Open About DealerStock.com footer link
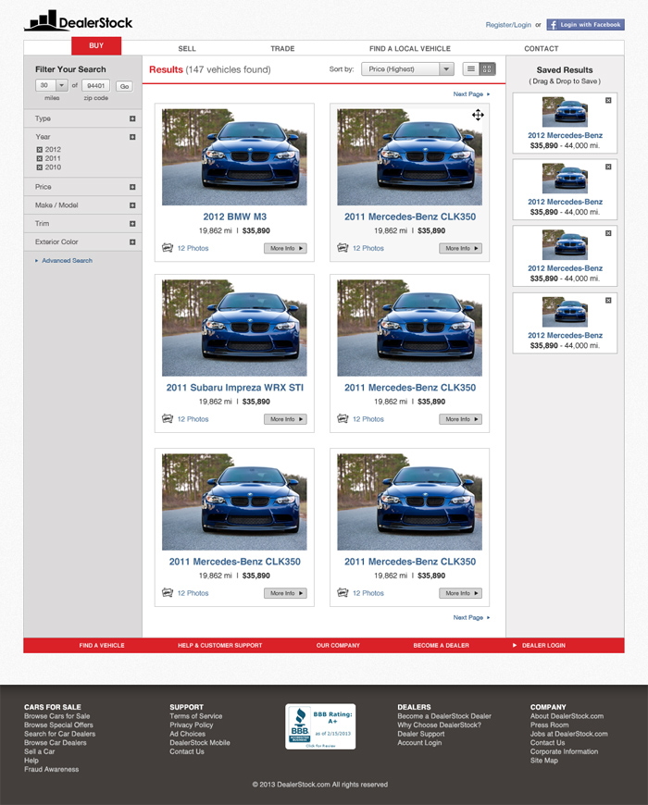Image resolution: width=648 pixels, height=805 pixels. pyautogui.click(x=567, y=716)
